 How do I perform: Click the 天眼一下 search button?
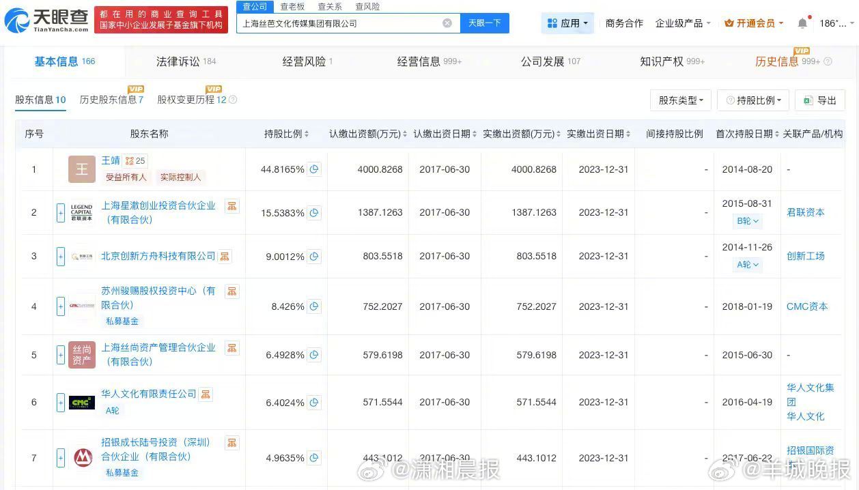(485, 23)
